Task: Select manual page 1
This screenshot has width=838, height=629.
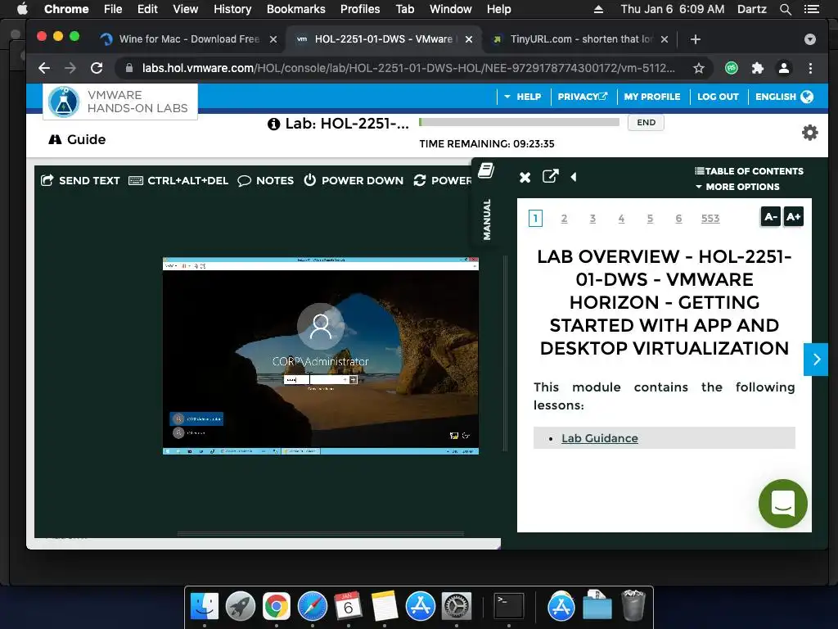Action: [535, 218]
